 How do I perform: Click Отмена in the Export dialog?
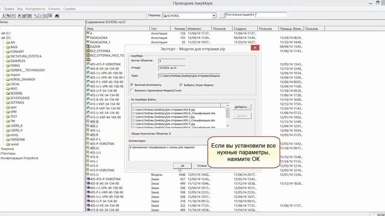[x=202, y=166]
